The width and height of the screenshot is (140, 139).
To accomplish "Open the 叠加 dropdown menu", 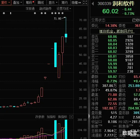I will pos(17,3).
